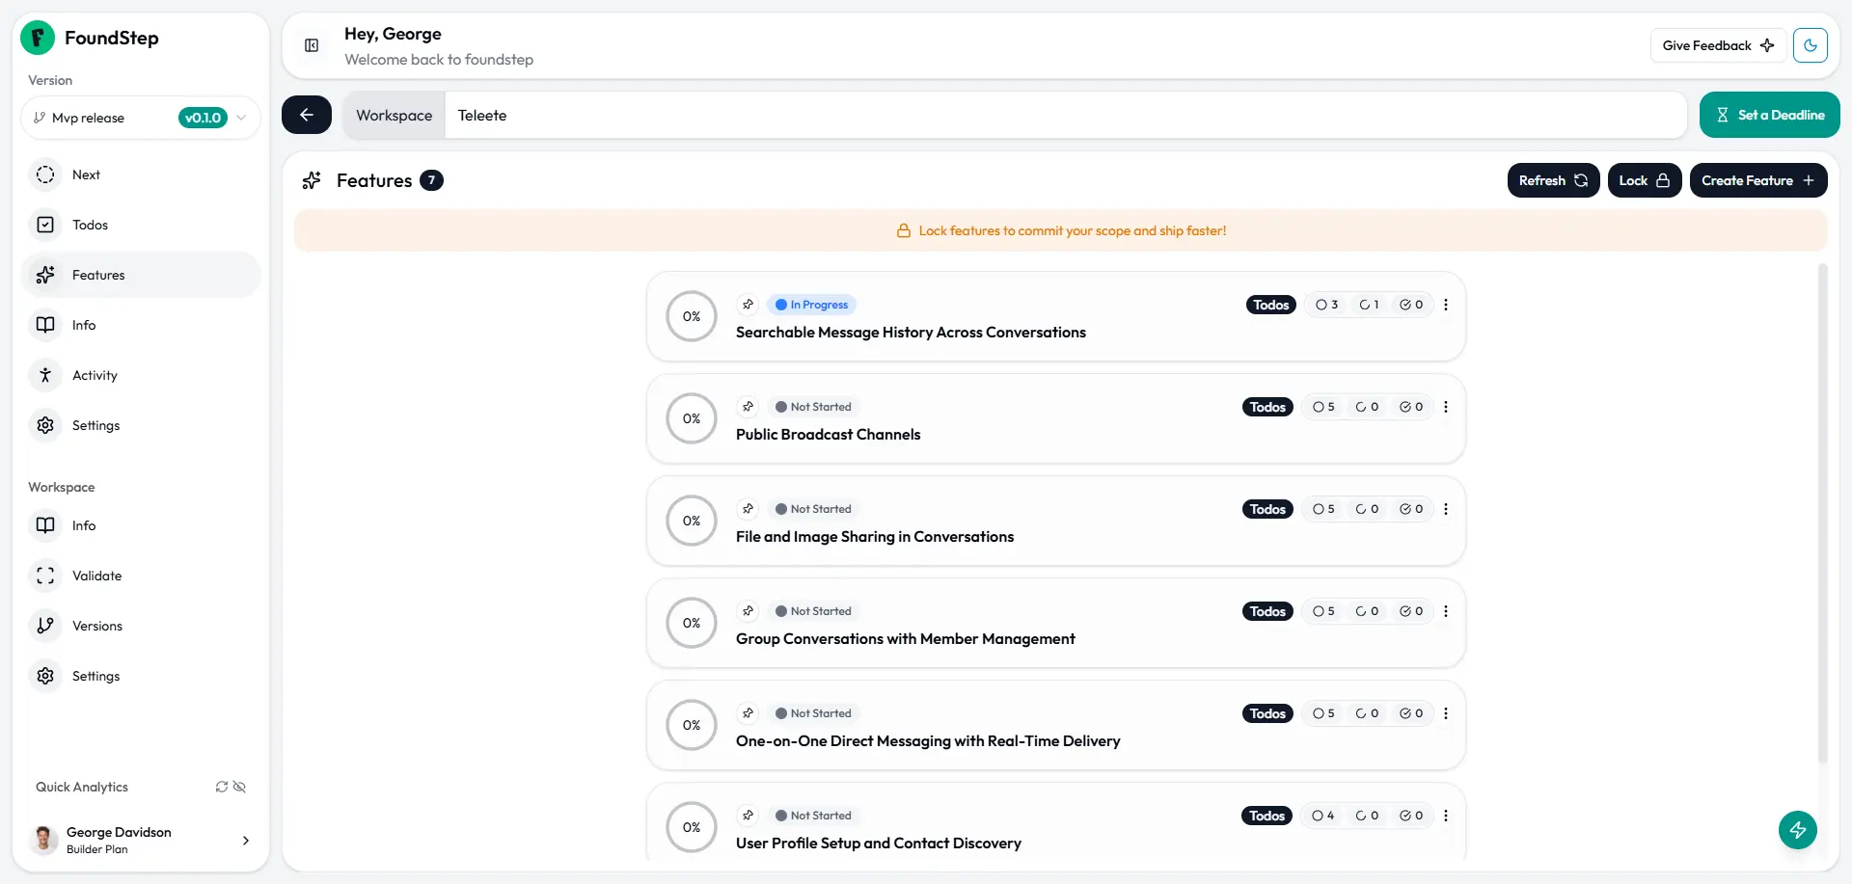Switch to dark mode with the moon icon
1852x884 pixels.
[1811, 45]
